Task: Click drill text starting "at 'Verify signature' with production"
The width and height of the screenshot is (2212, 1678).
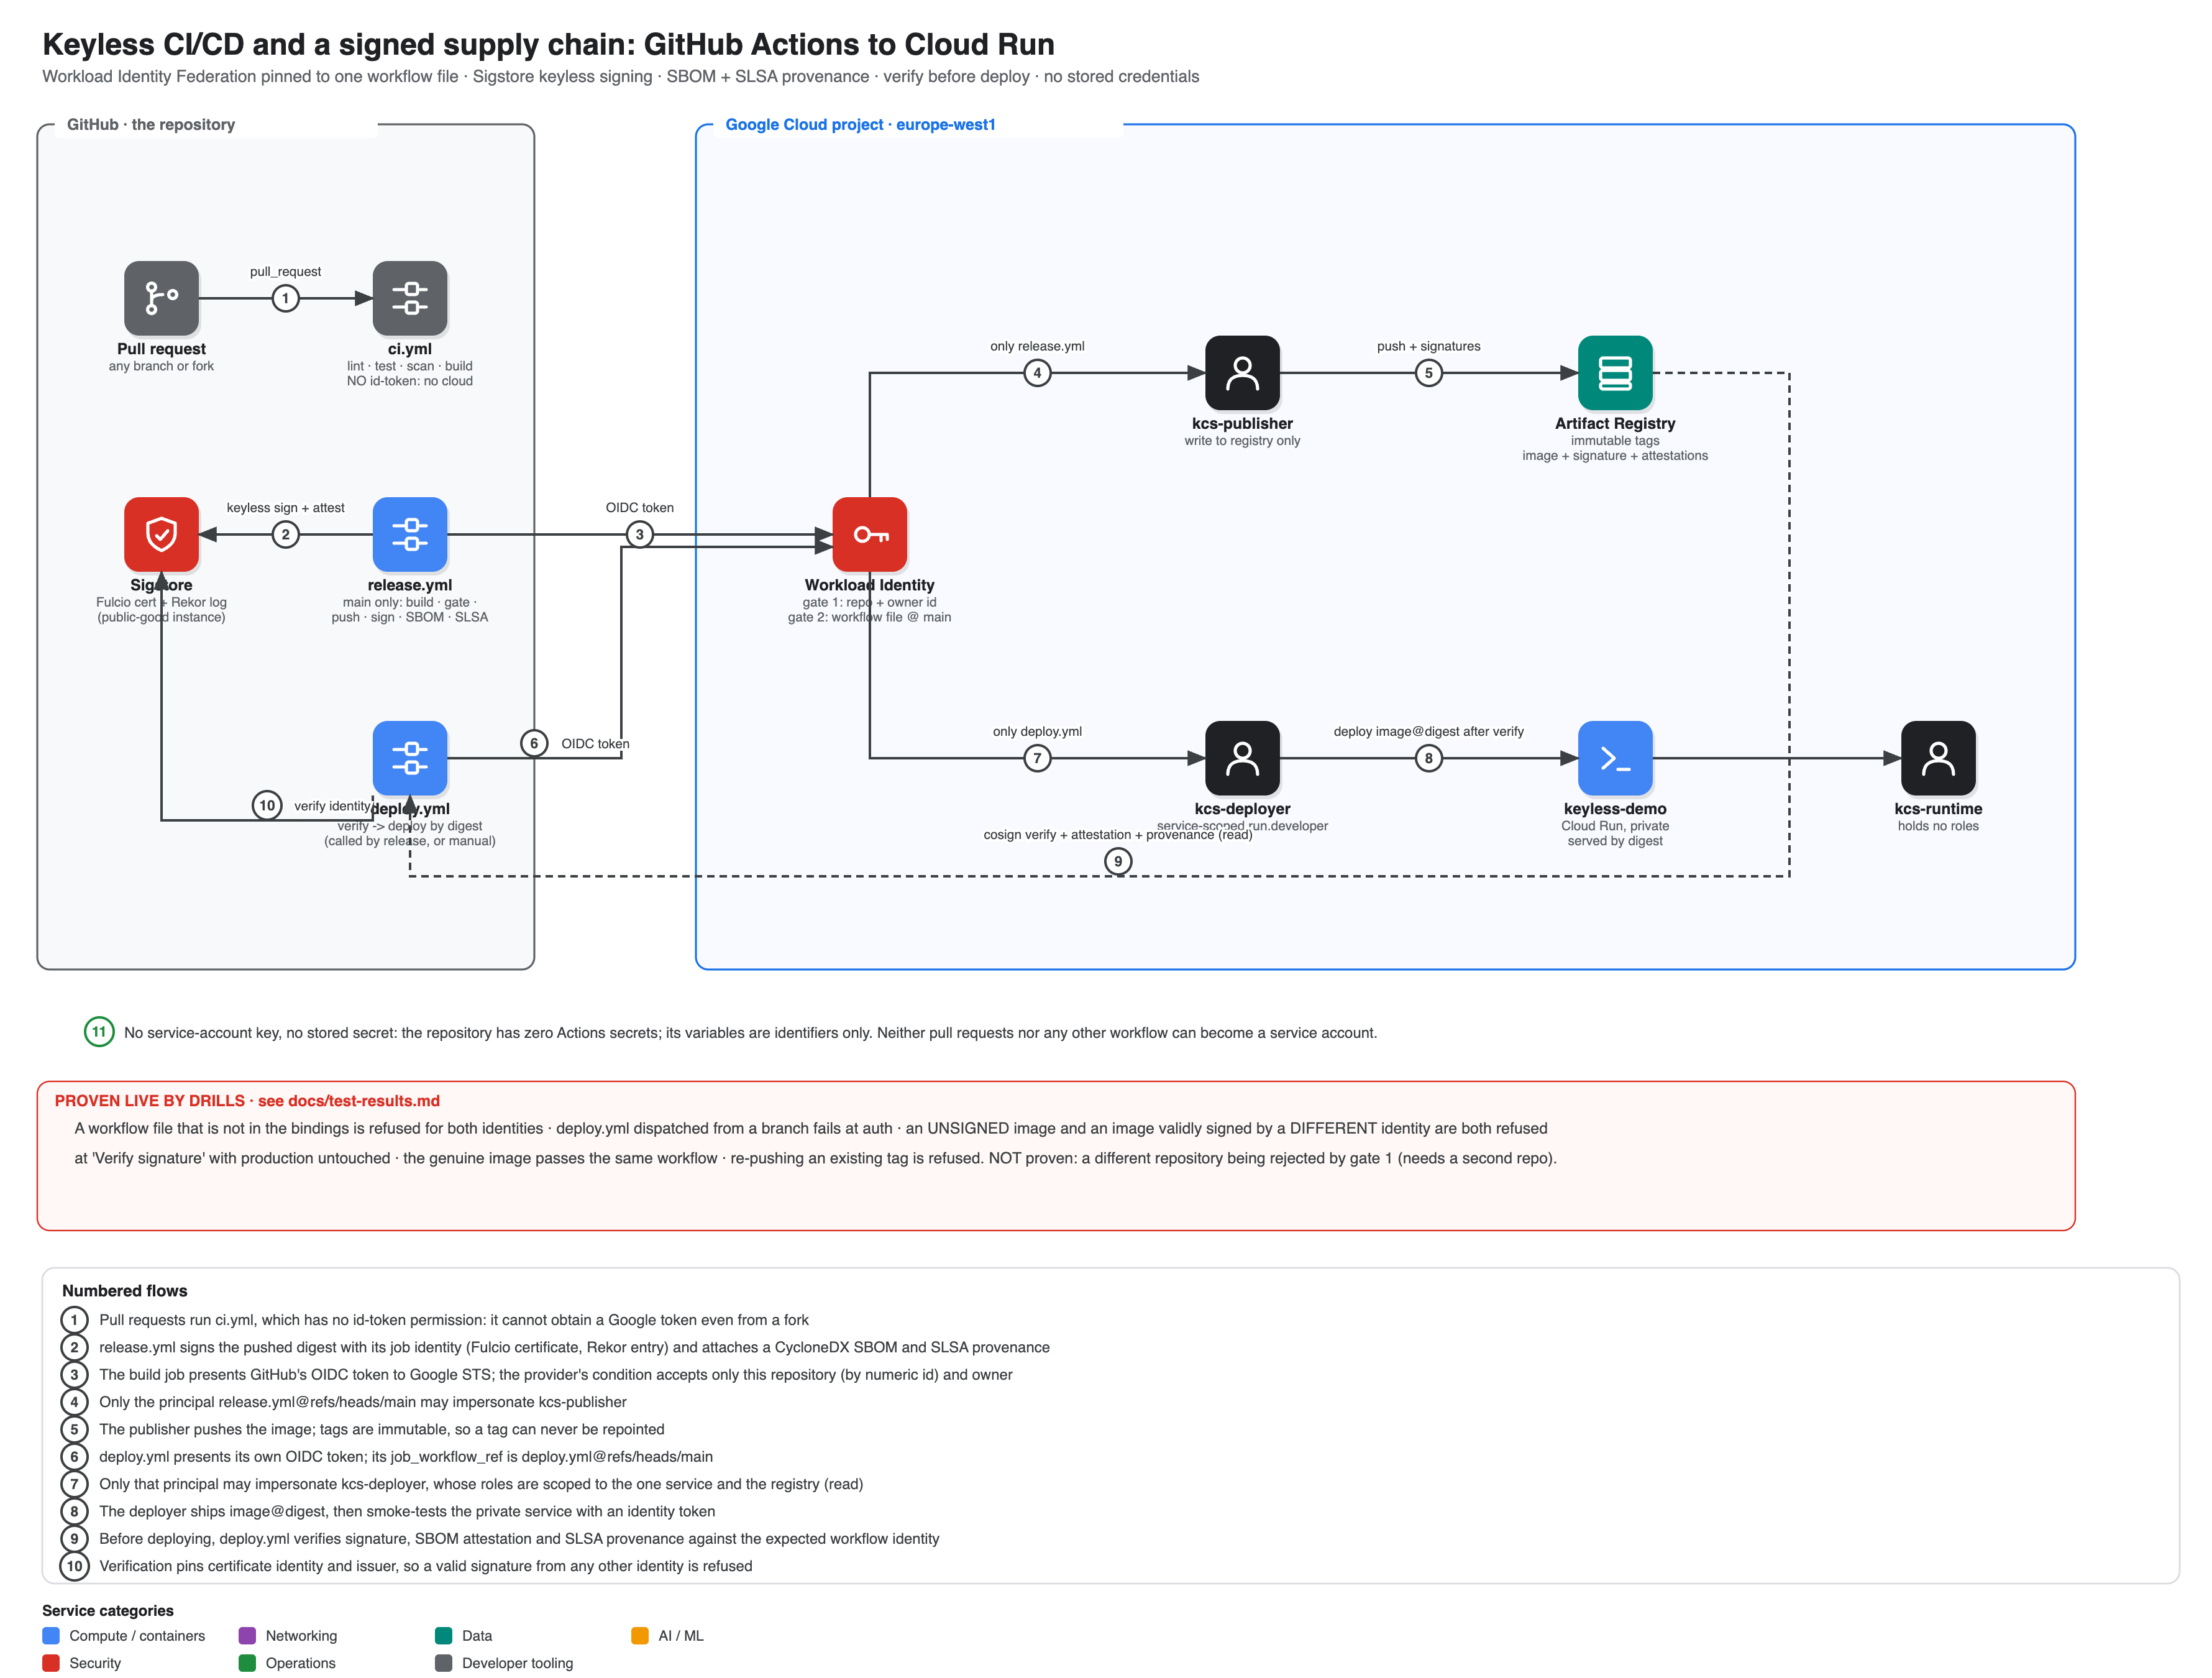Action: 815,1159
